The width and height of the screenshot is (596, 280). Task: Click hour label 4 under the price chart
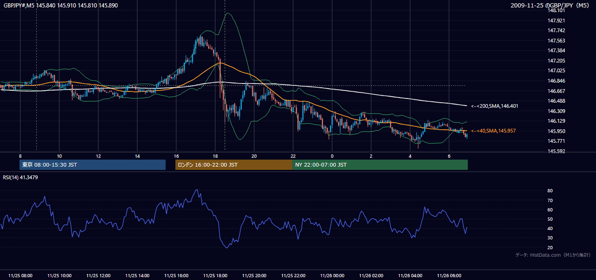[410, 156]
